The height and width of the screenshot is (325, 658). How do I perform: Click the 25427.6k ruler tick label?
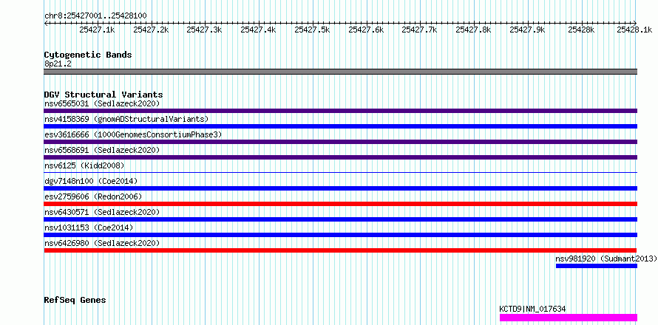367,30
